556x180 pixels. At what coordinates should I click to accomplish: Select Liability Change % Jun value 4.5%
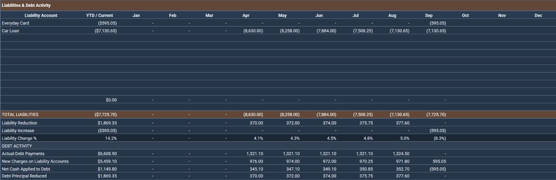pos(331,138)
